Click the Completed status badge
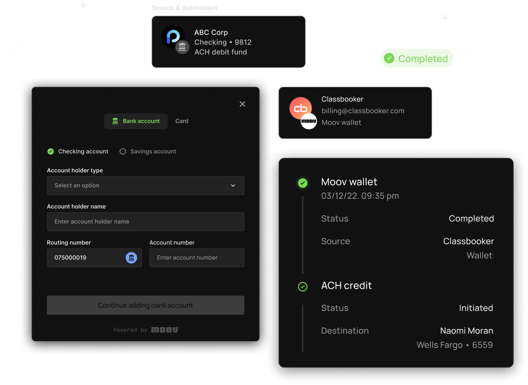The height and width of the screenshot is (385, 528). (417, 58)
